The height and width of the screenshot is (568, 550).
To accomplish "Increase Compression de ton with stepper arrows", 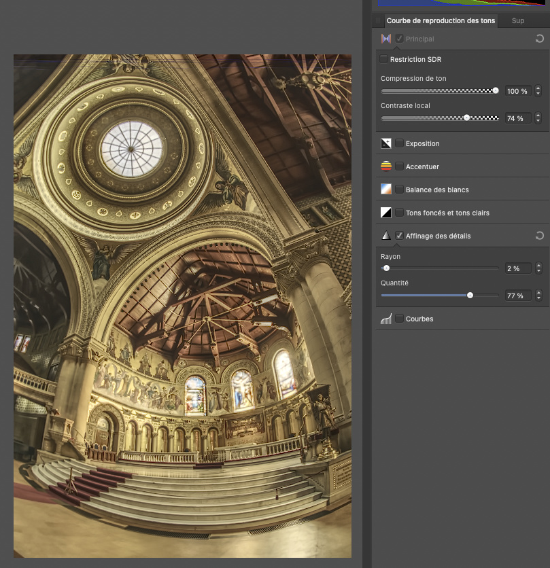I will point(538,88).
